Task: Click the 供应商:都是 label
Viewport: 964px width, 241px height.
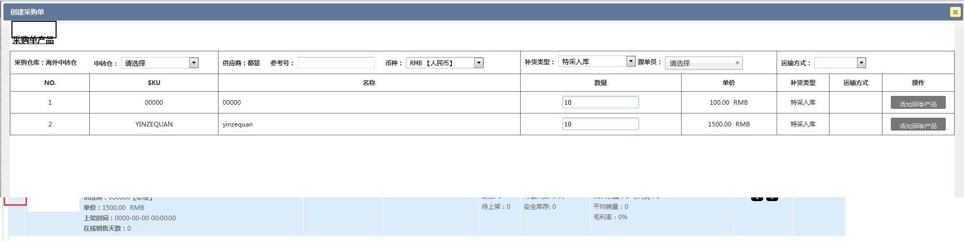Action: (241, 63)
